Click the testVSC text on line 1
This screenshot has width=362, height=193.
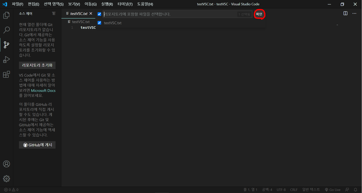88,27
